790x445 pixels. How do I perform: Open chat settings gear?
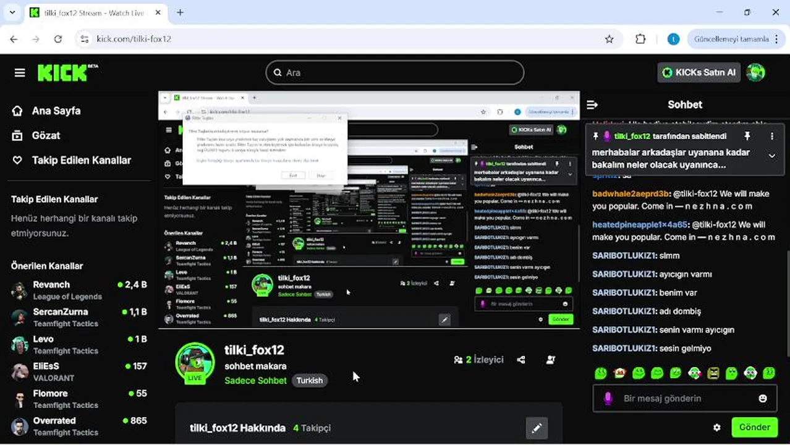717,427
